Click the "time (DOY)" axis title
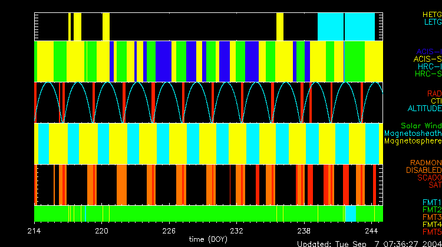 coord(205,239)
